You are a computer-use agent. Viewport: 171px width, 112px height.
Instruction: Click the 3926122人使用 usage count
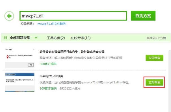point(70,88)
